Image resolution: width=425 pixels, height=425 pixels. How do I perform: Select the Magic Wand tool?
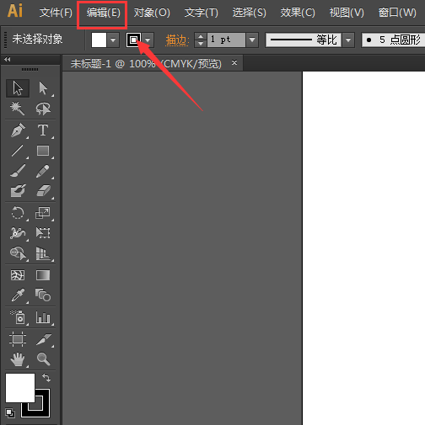click(18, 109)
